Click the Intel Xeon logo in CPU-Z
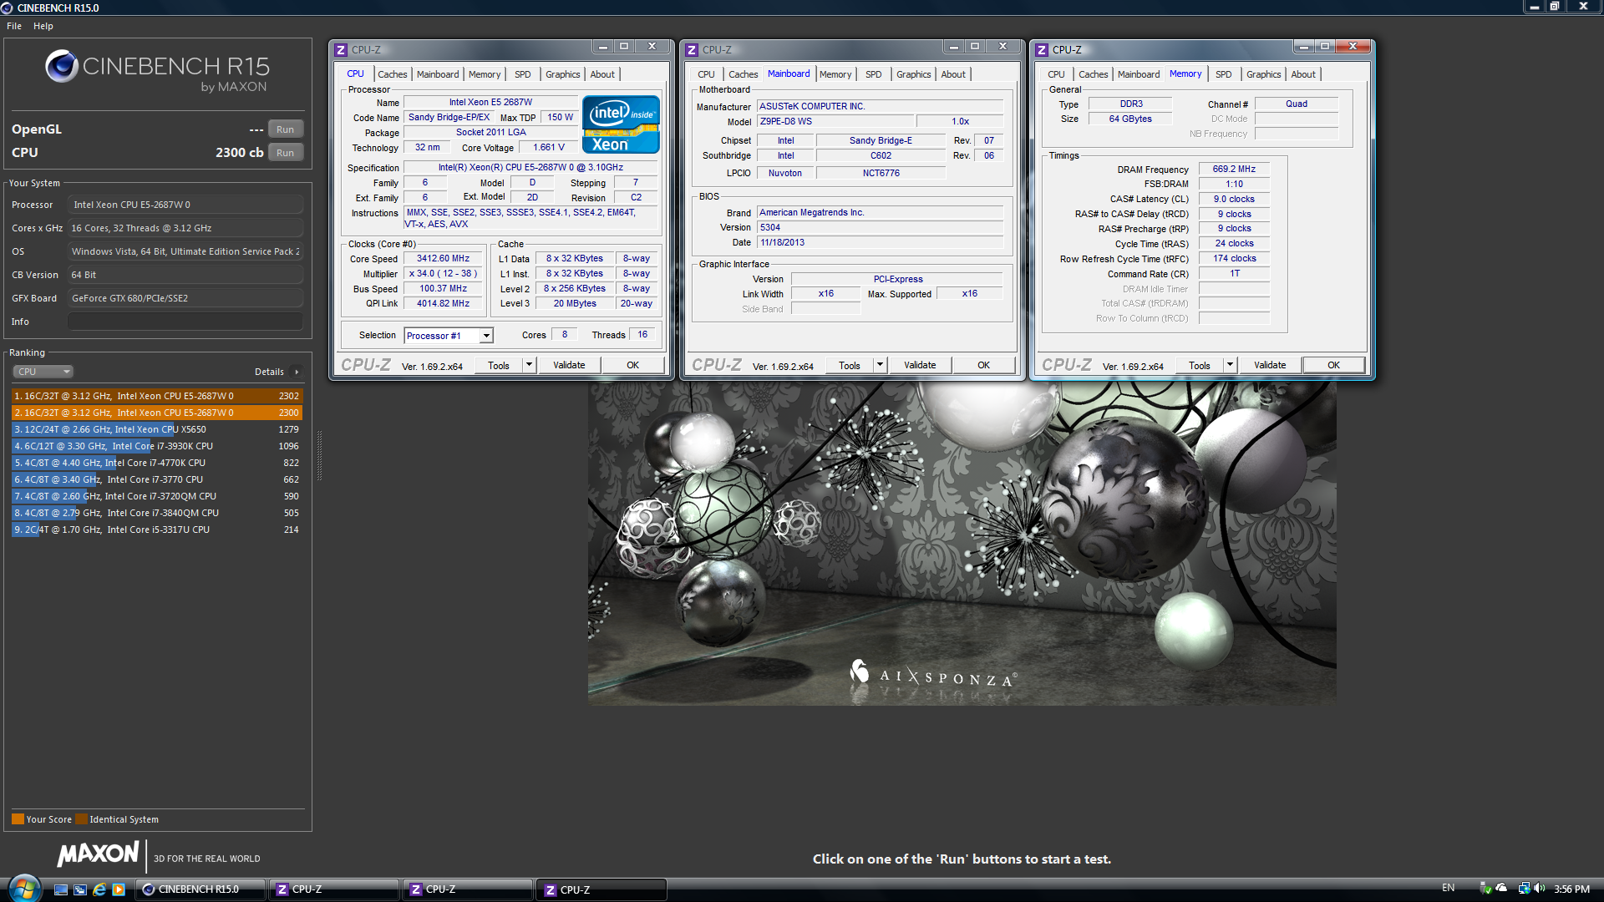Screen dimensions: 1604x902 coord(621,125)
